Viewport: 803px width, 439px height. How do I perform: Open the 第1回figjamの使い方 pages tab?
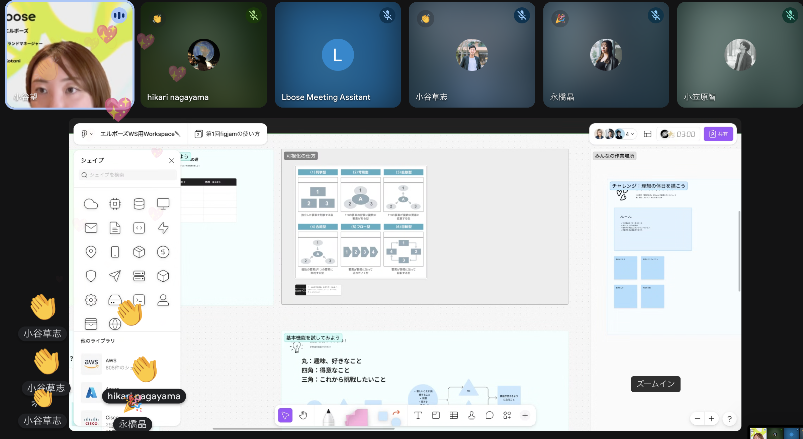(x=228, y=134)
